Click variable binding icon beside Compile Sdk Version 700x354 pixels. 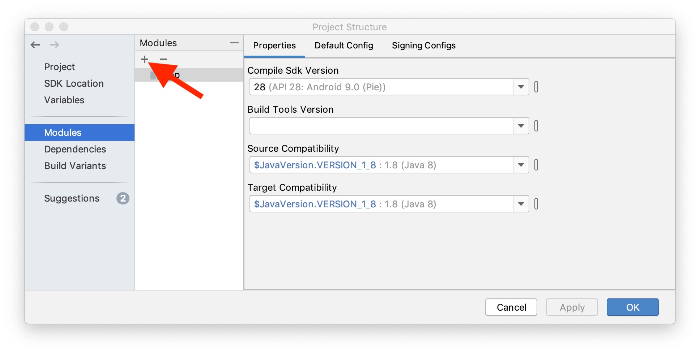point(536,87)
